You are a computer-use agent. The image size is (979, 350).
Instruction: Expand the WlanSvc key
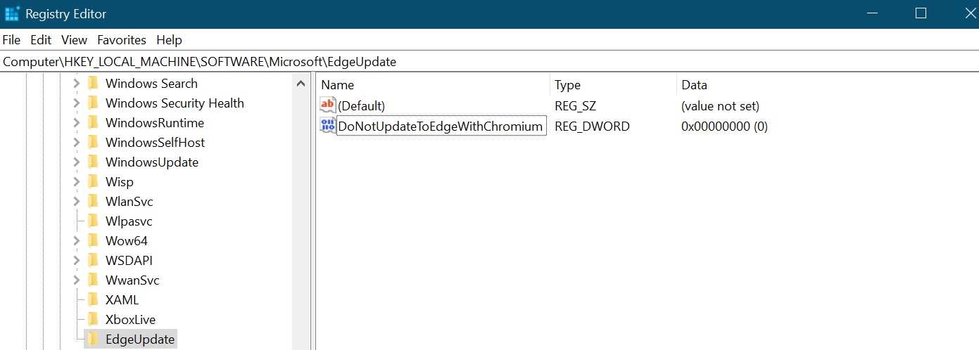76,201
